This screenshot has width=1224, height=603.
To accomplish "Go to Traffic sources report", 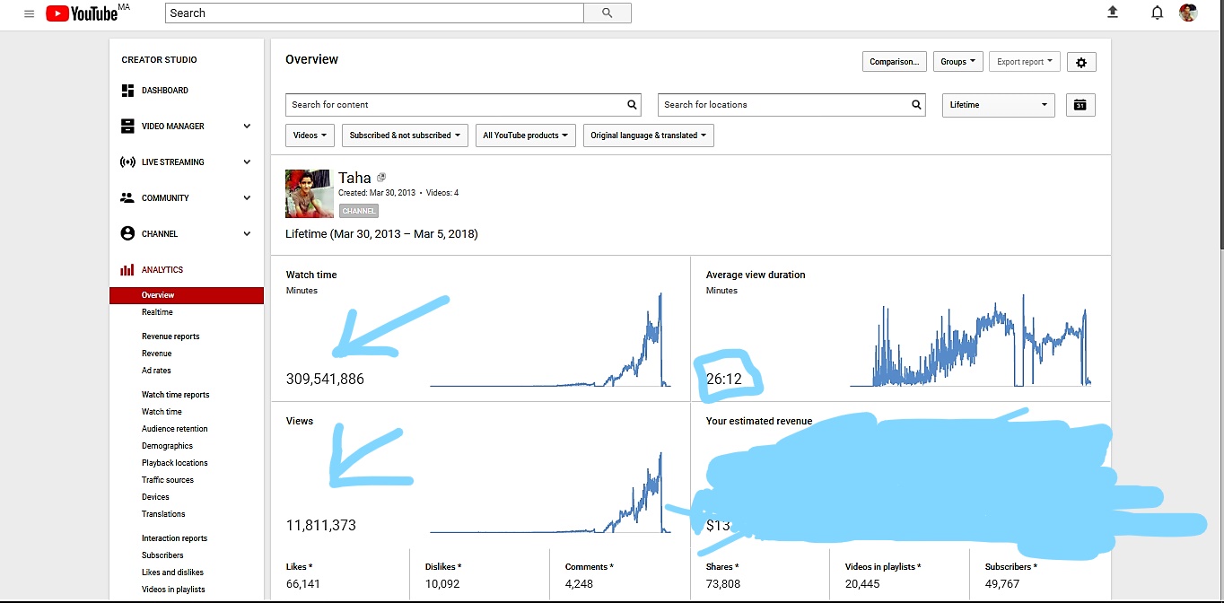I will pyautogui.click(x=168, y=480).
